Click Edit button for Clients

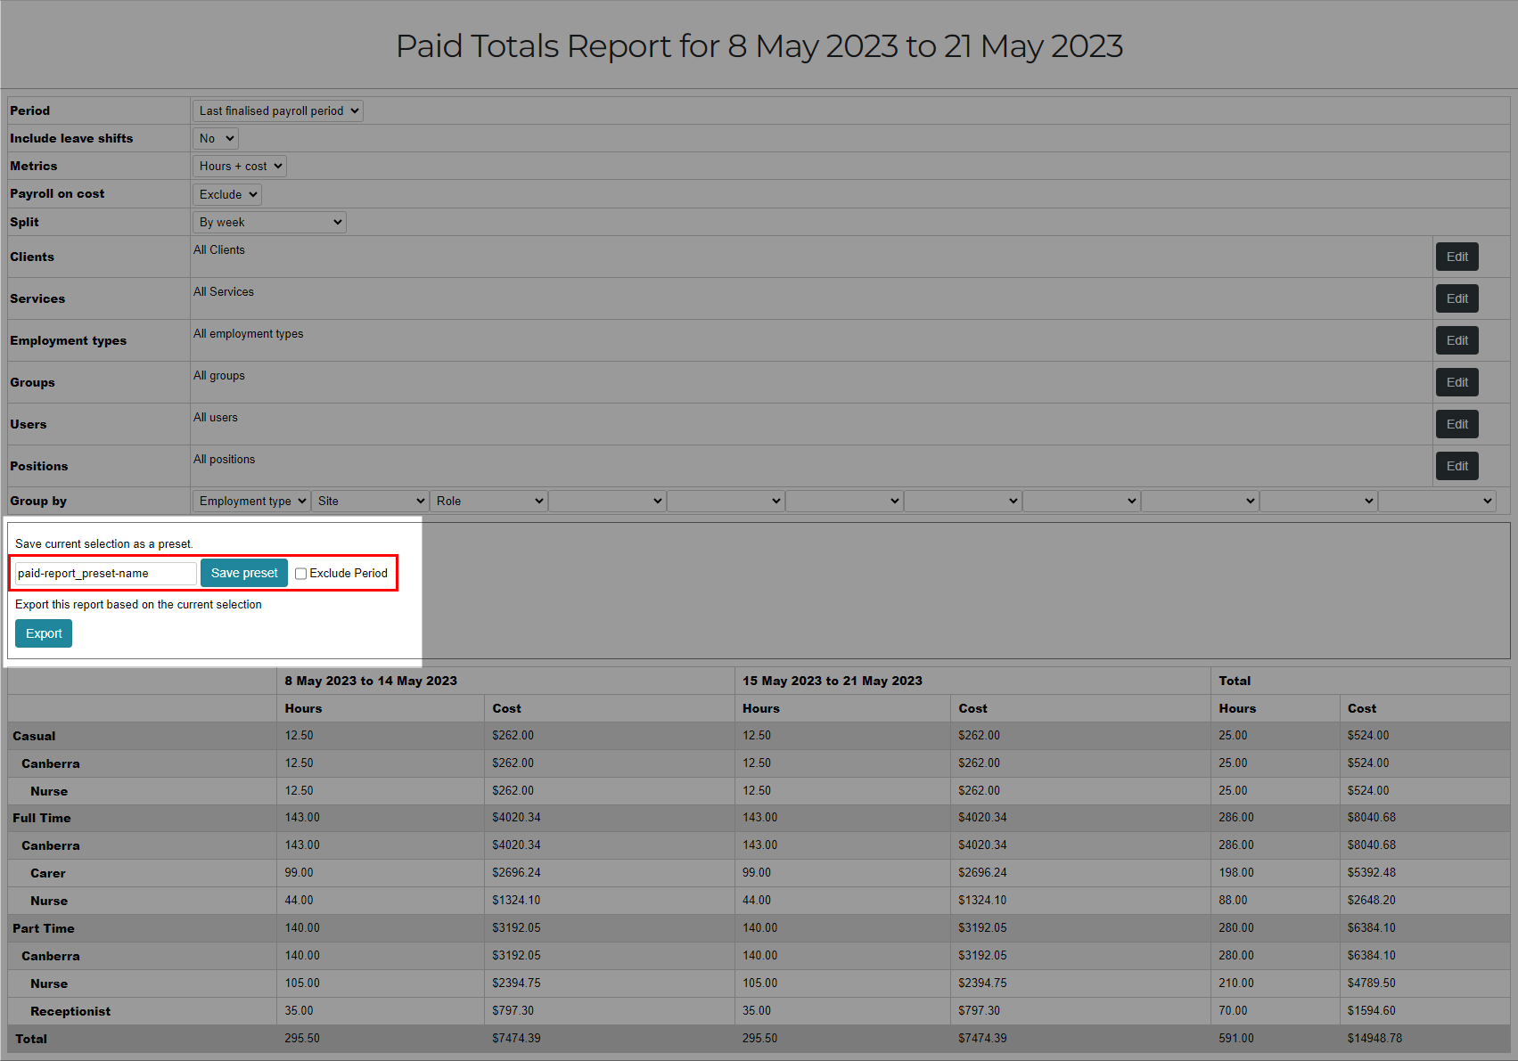1457,257
